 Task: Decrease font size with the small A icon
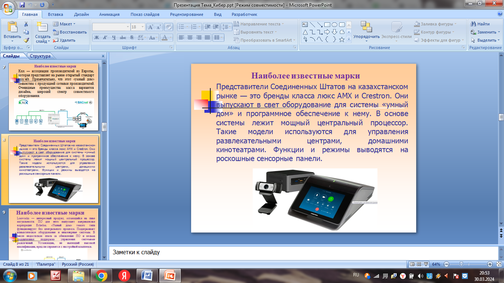click(159, 27)
